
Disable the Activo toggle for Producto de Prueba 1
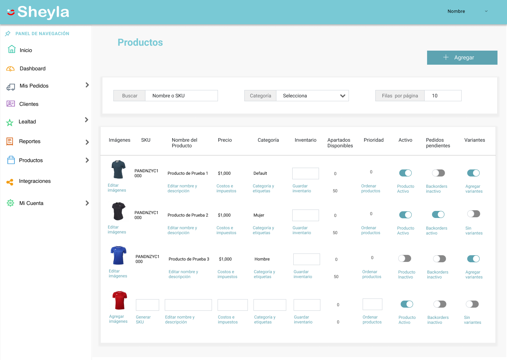click(x=405, y=173)
